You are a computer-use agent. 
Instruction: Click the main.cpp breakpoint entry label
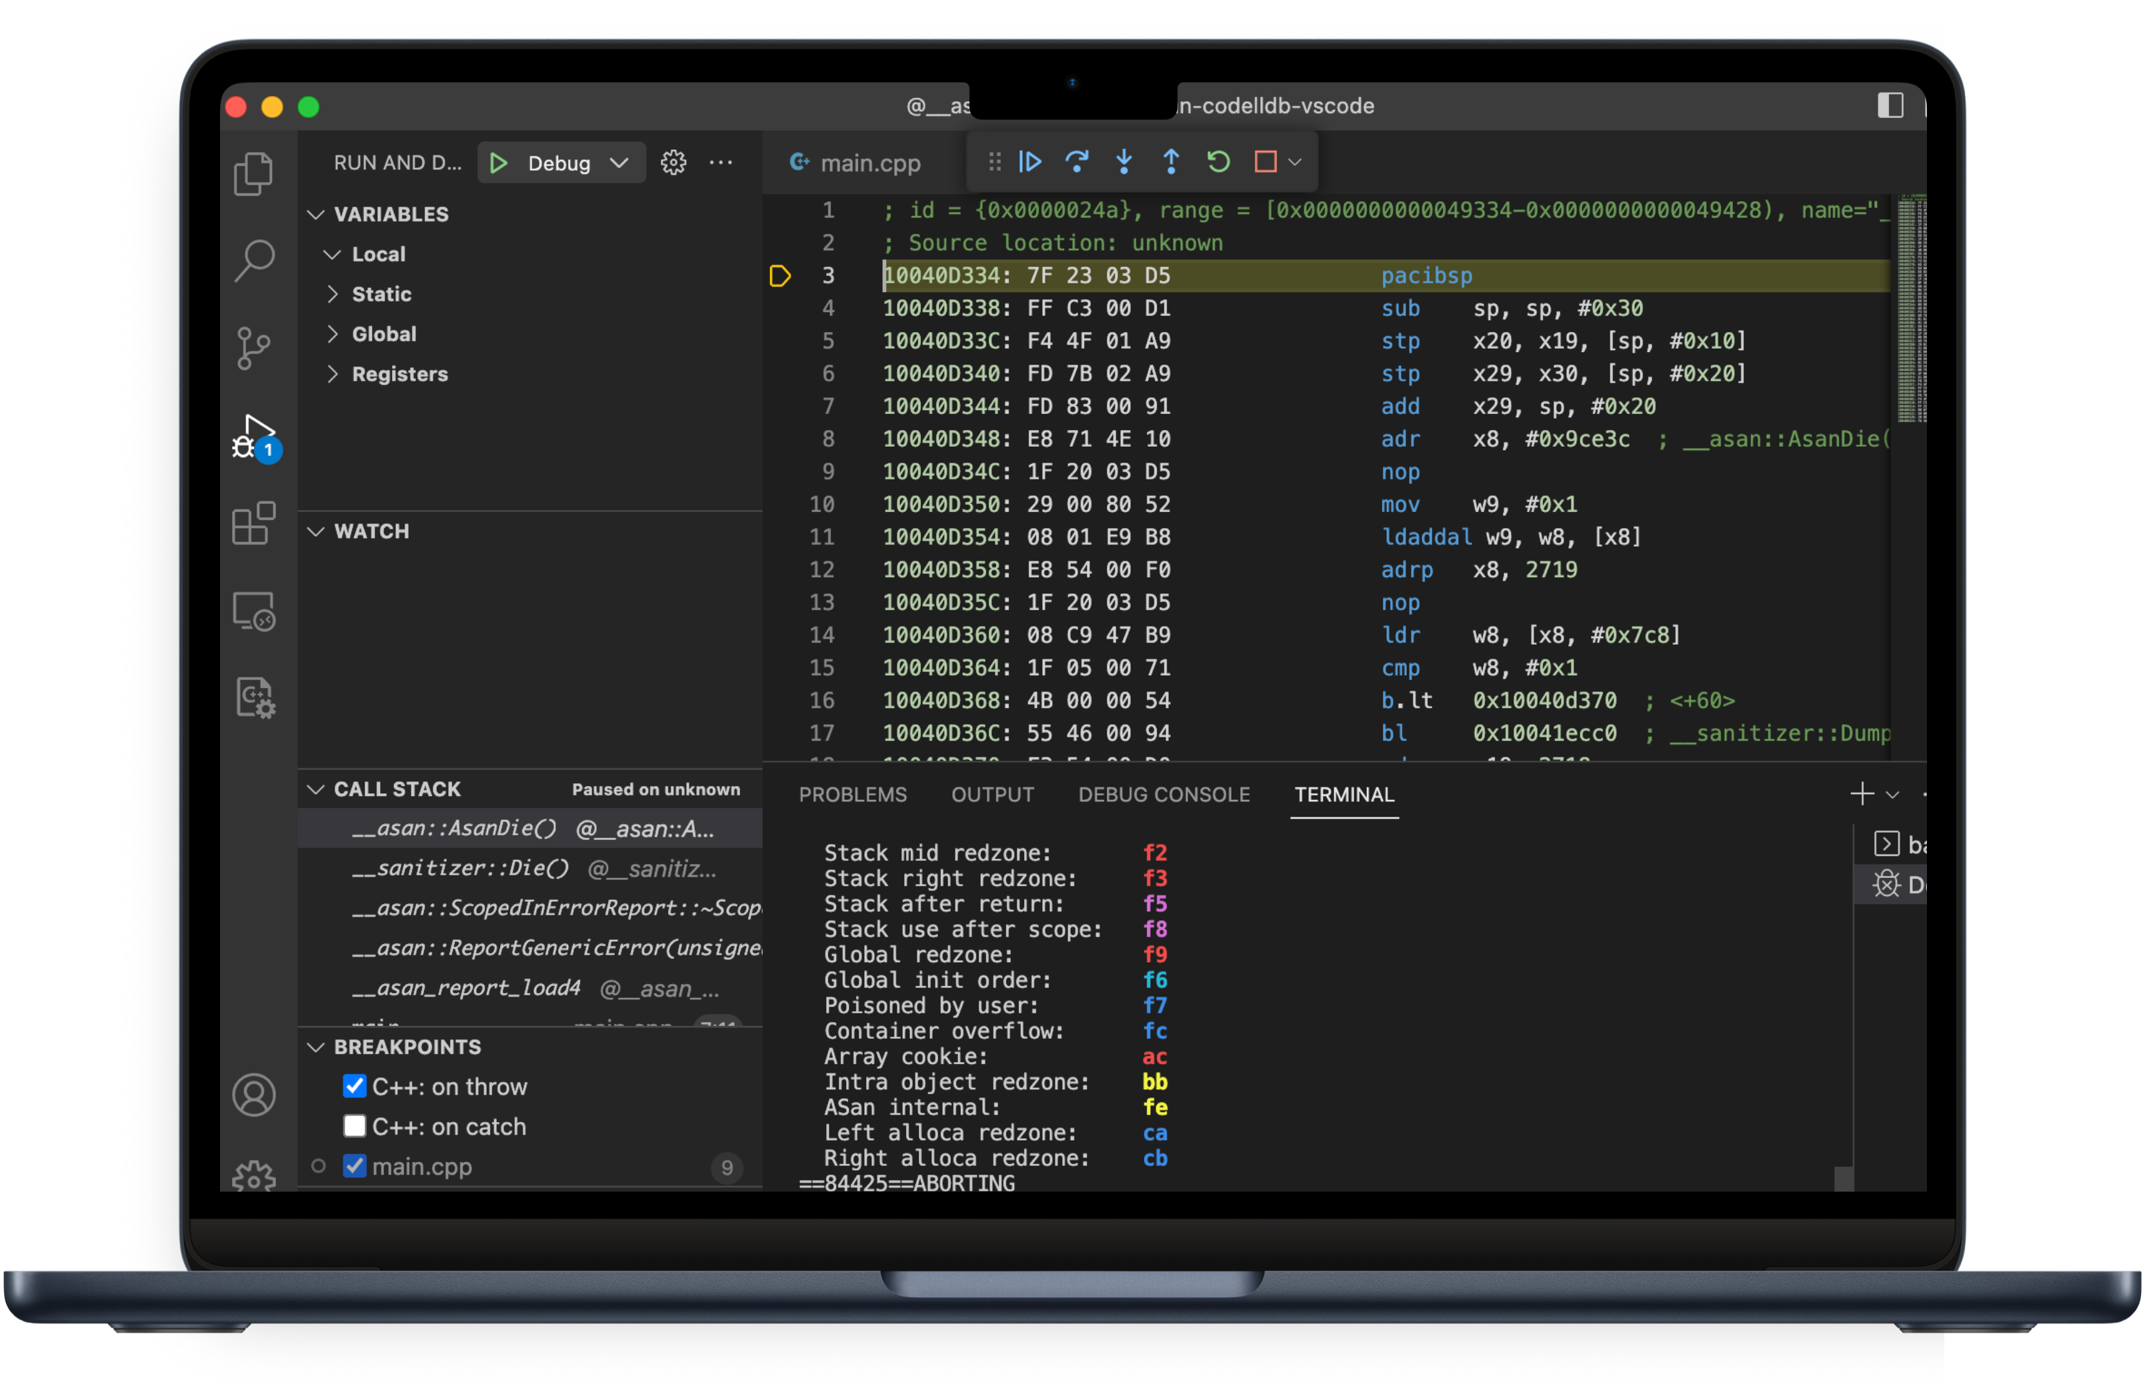422,1167
